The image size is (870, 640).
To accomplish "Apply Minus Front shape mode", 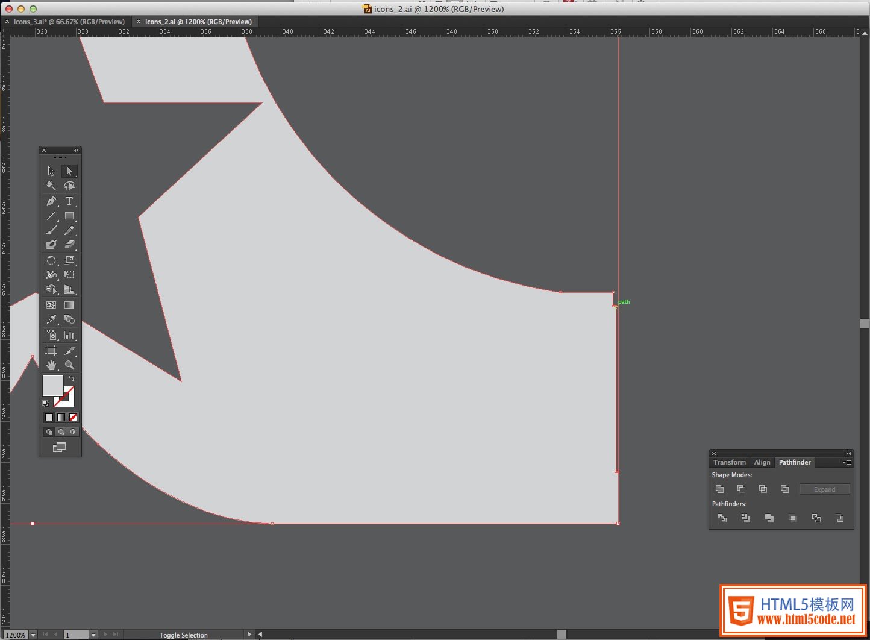I will pyautogui.click(x=741, y=489).
